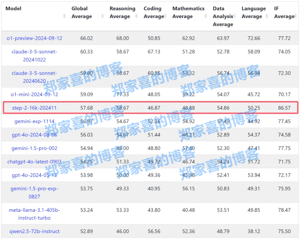Select the gemini-1.5-pro-002 link
Image resolution: width=300 pixels, height=239 pixels.
click(x=34, y=148)
